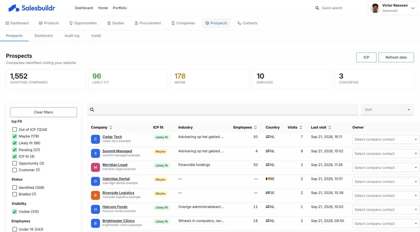Click the Riverside Logistics avatar letter R
Image resolution: width=420 pixels, height=232 pixels.
pyautogui.click(x=95, y=195)
